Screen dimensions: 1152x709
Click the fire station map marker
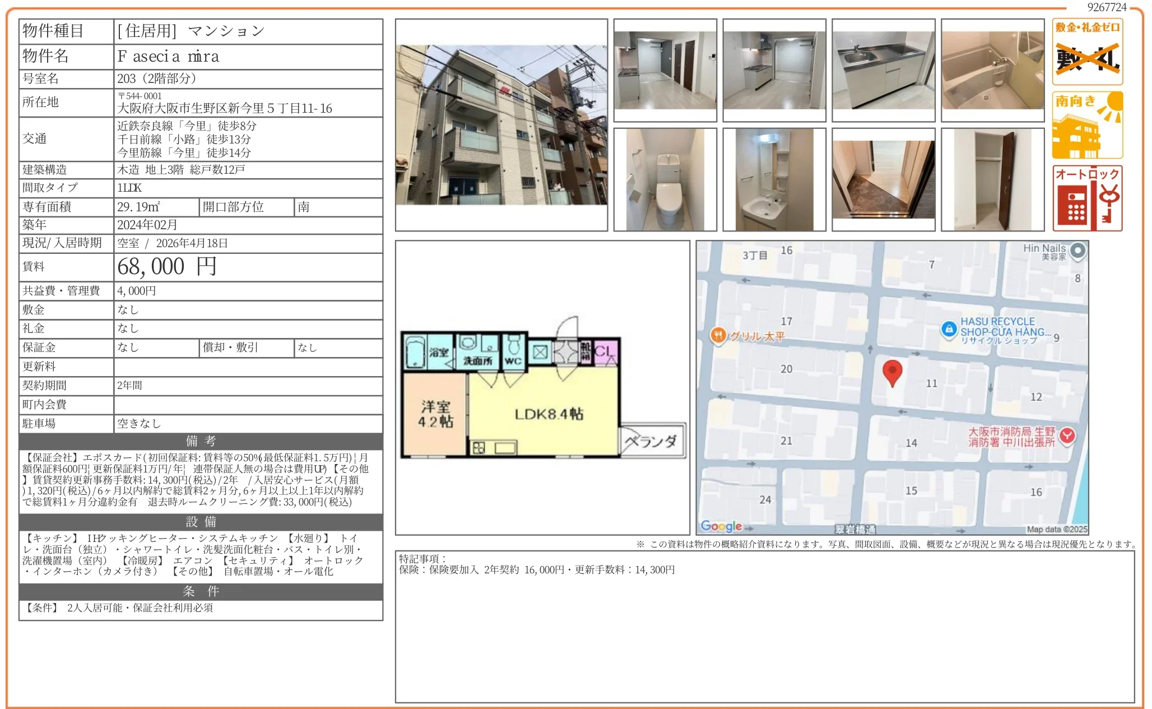click(1067, 436)
